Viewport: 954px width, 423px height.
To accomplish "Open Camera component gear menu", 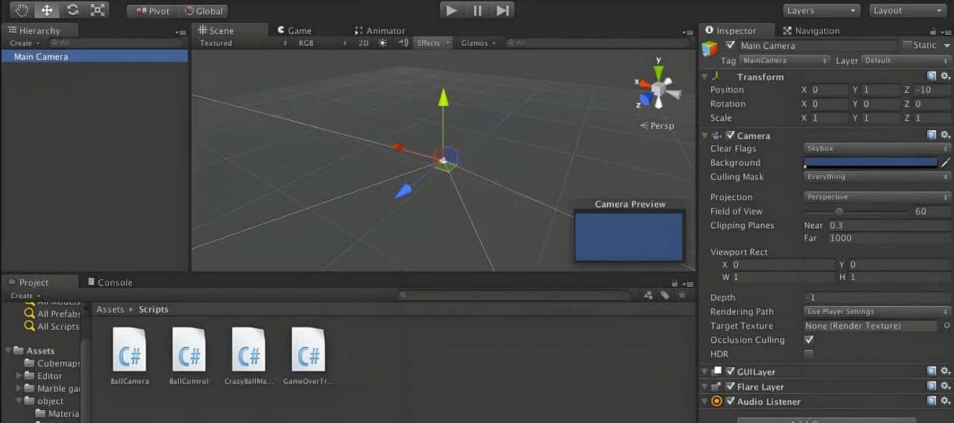I will tap(945, 135).
